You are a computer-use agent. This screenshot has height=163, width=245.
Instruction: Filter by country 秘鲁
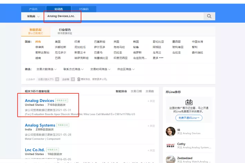(136, 47)
